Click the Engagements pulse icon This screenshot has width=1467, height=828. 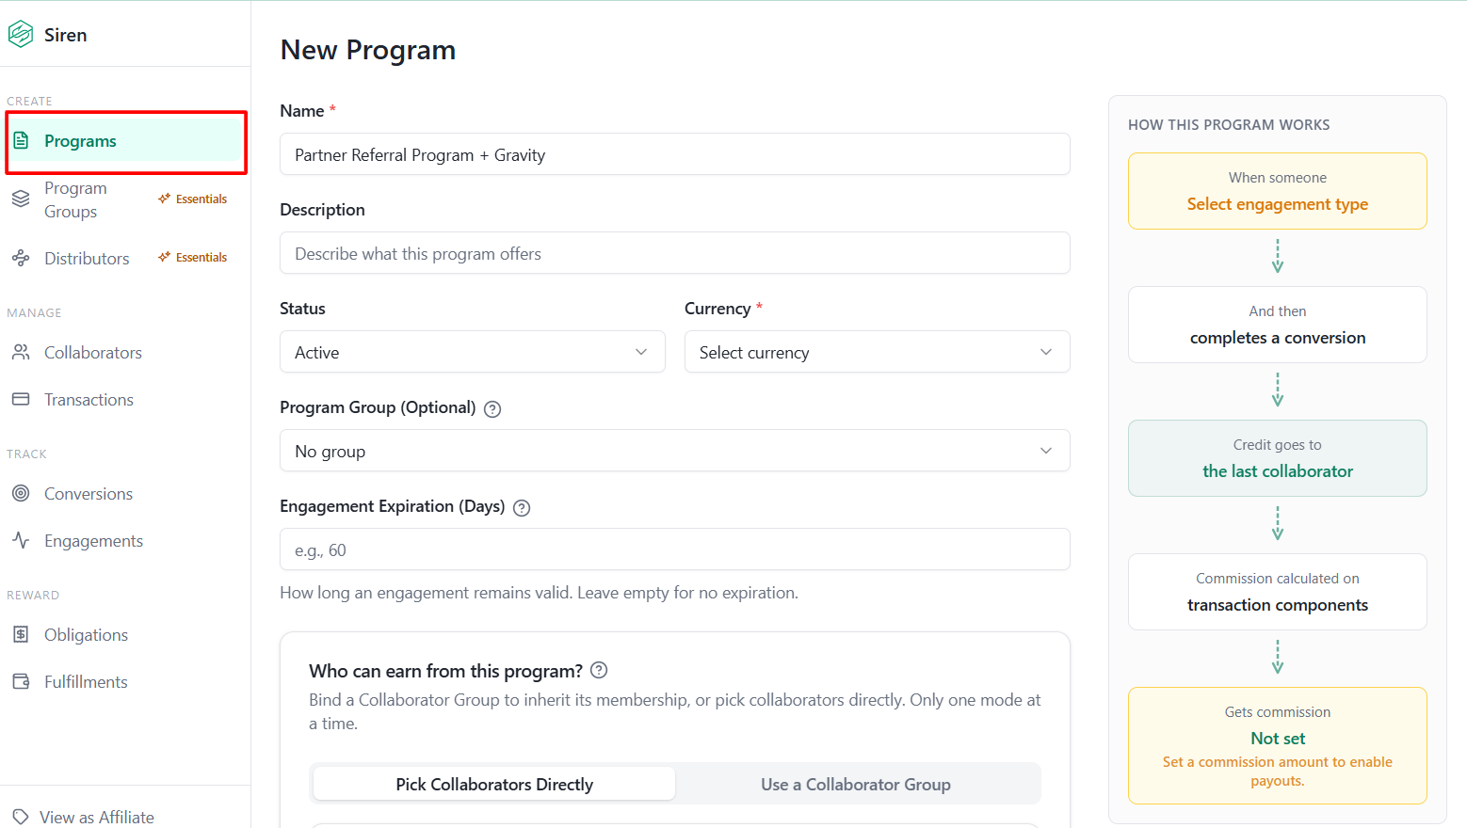tap(21, 540)
